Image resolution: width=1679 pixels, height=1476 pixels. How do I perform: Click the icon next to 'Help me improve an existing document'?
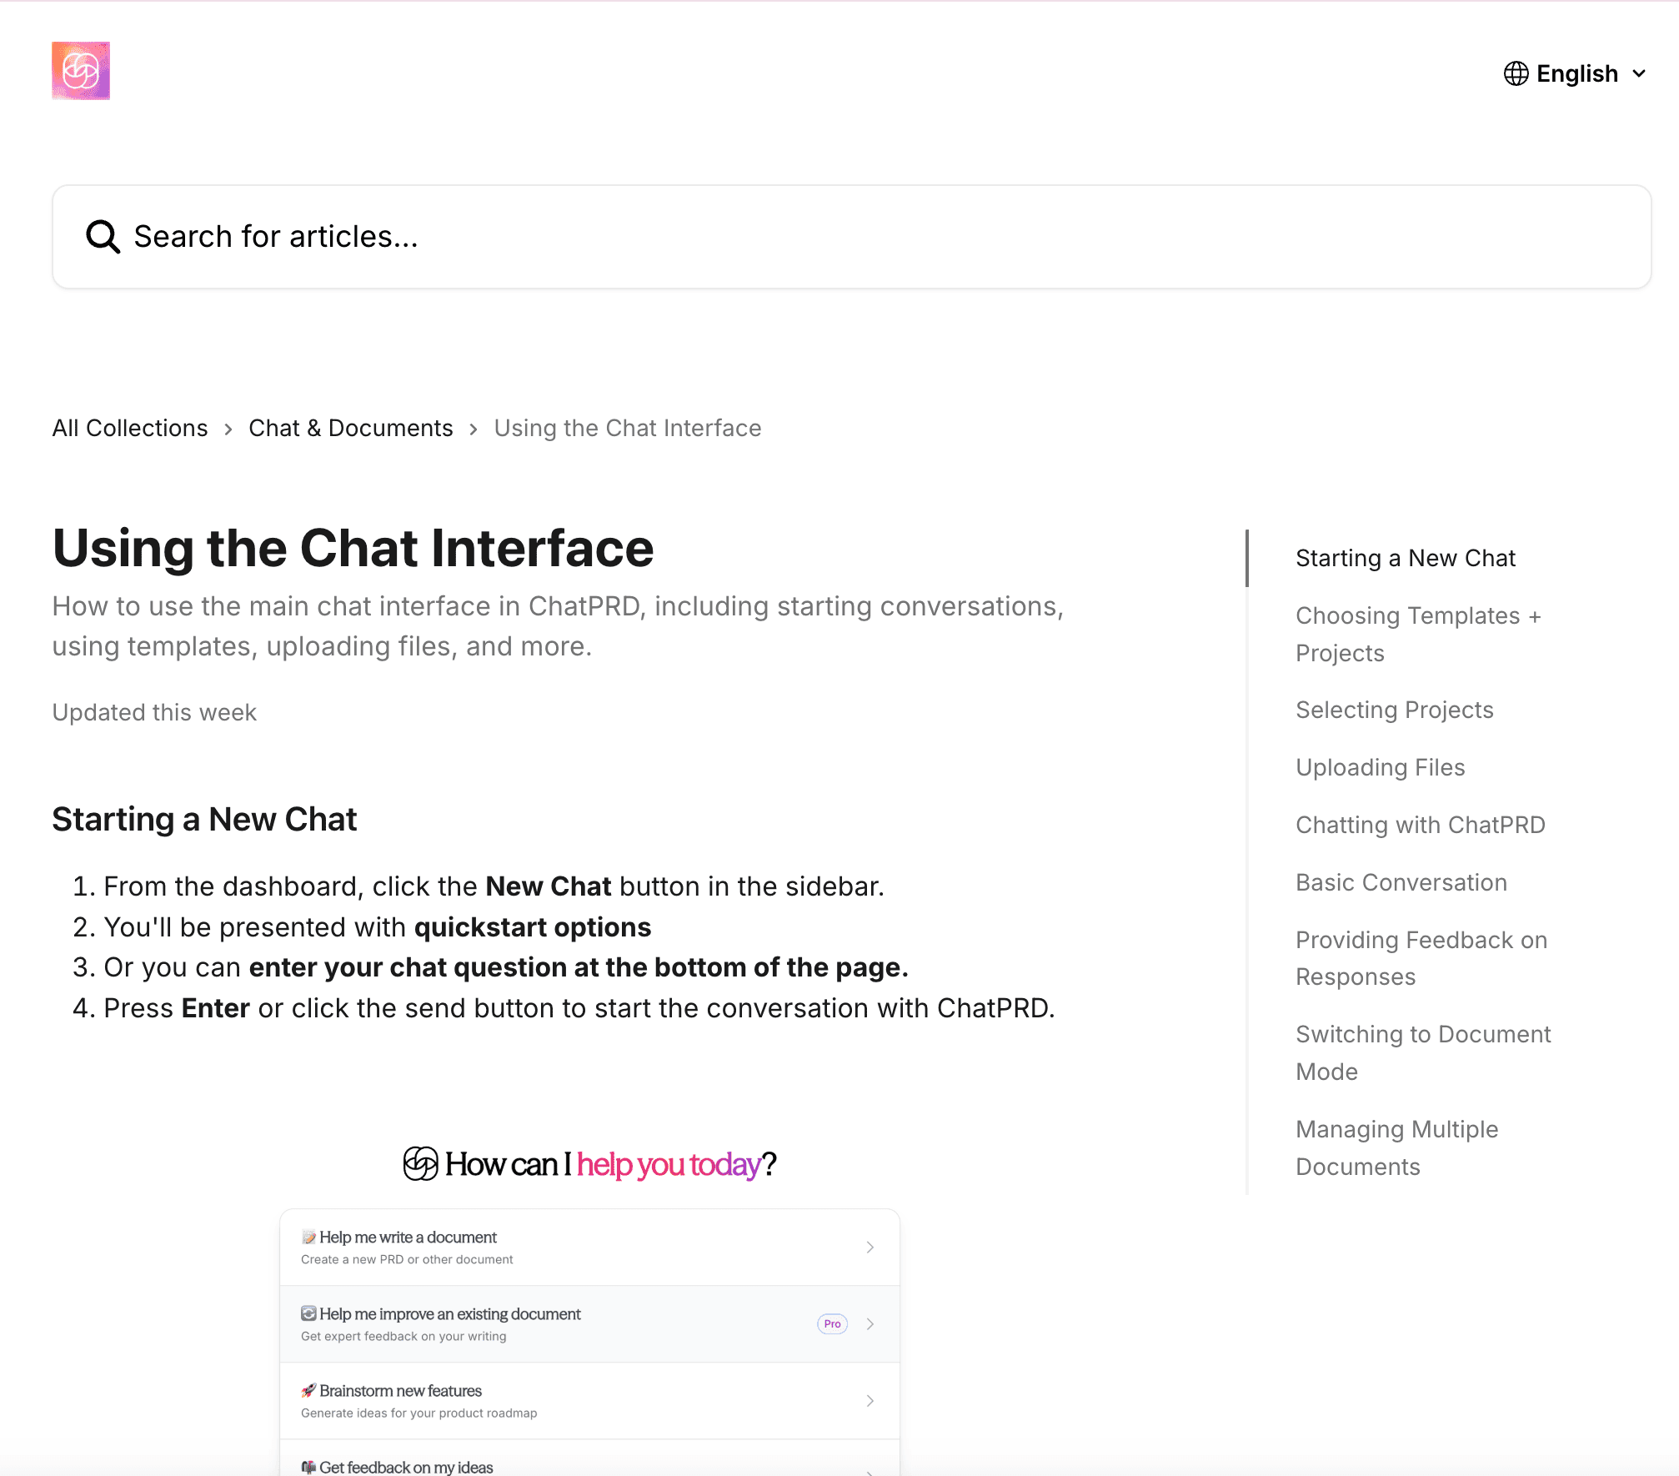(308, 1313)
